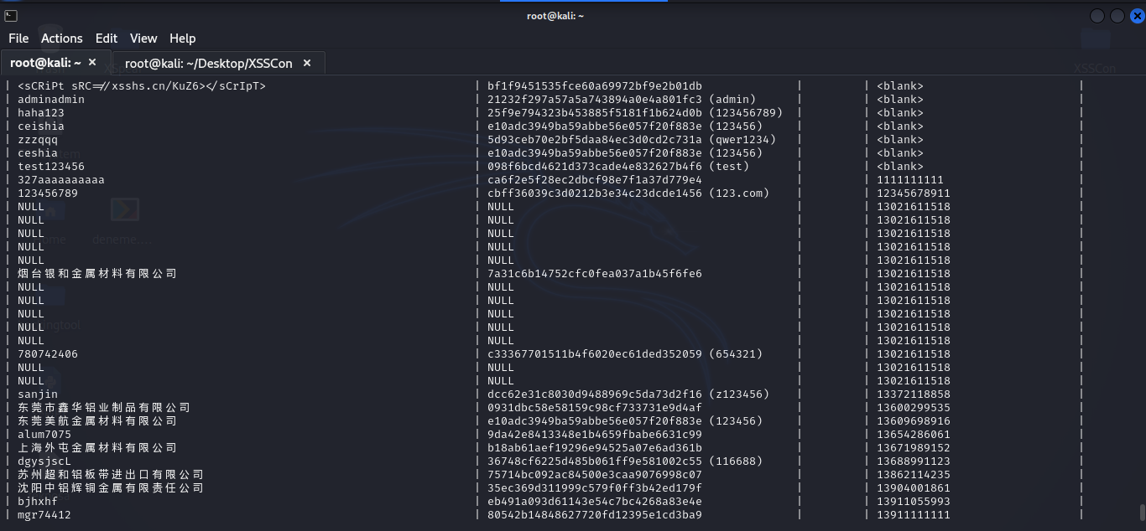Click the username adminadmin
The width and height of the screenshot is (1146, 531).
(x=51, y=100)
